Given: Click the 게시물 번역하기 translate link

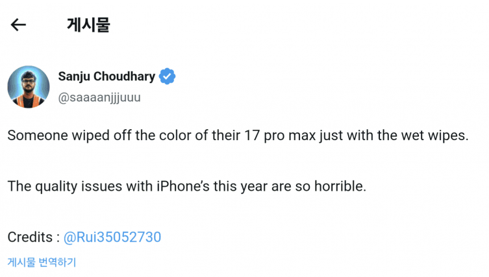Looking at the screenshot, I should point(42,262).
